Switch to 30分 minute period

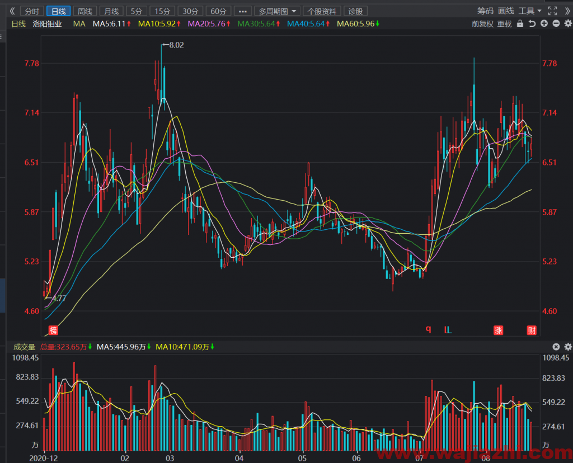(190, 11)
